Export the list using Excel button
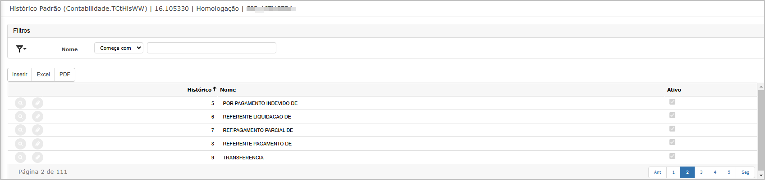 [x=43, y=75]
